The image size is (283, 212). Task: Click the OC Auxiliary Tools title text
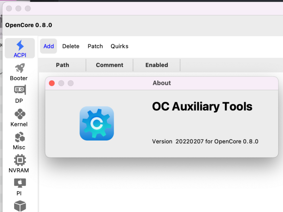pyautogui.click(x=202, y=107)
